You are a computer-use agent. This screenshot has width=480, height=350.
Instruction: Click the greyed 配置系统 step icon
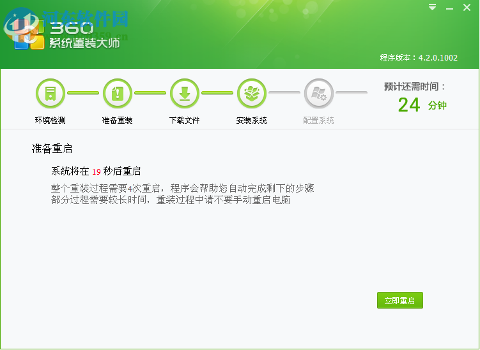coord(319,94)
